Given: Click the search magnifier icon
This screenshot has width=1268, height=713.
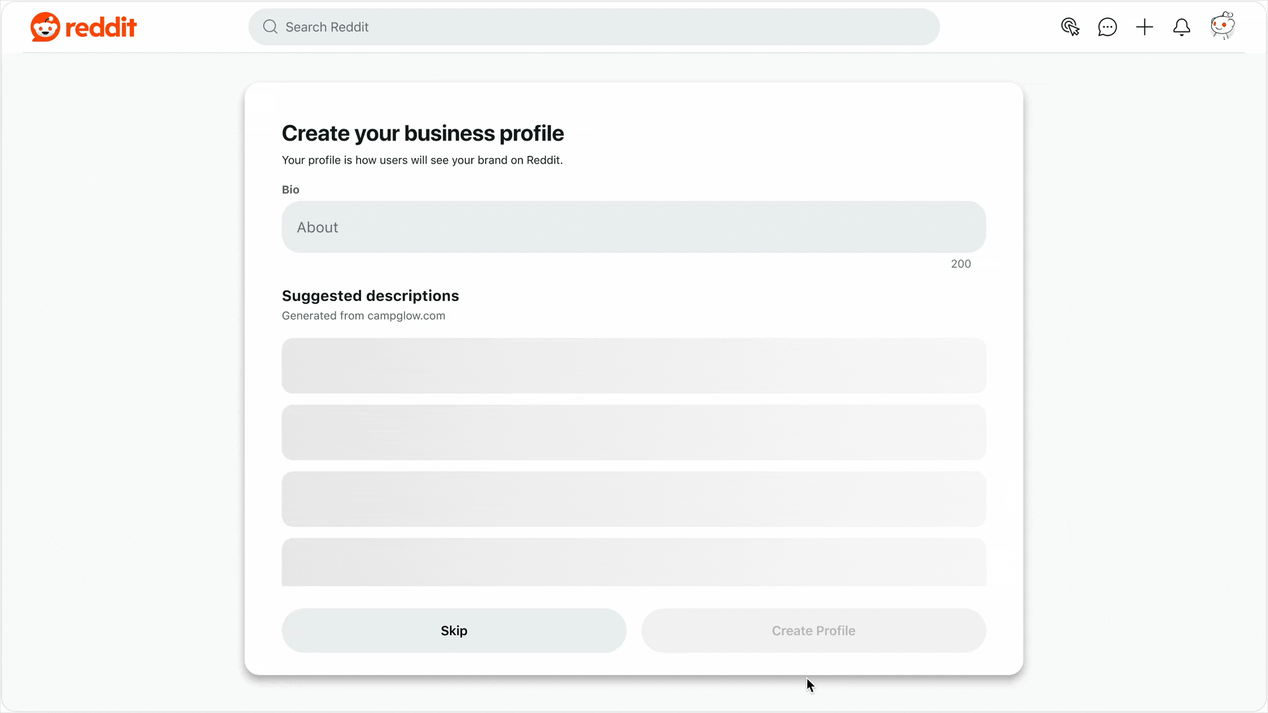Looking at the screenshot, I should point(270,27).
